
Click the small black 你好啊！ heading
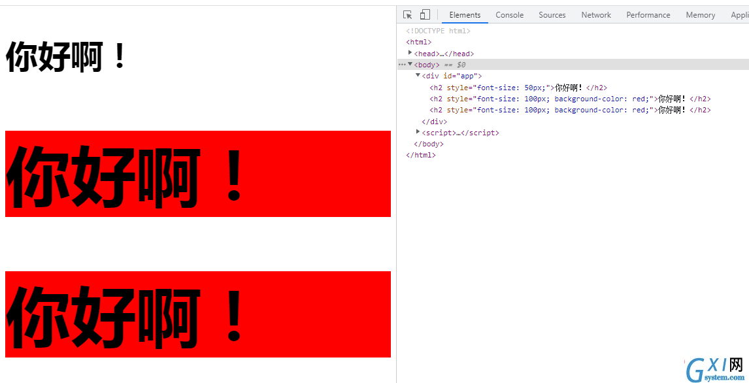pyautogui.click(x=66, y=57)
